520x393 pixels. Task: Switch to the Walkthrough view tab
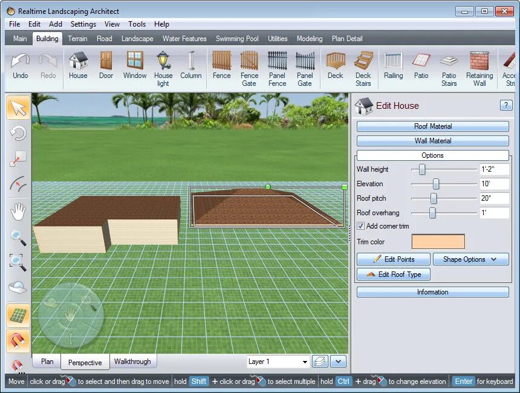(x=132, y=362)
